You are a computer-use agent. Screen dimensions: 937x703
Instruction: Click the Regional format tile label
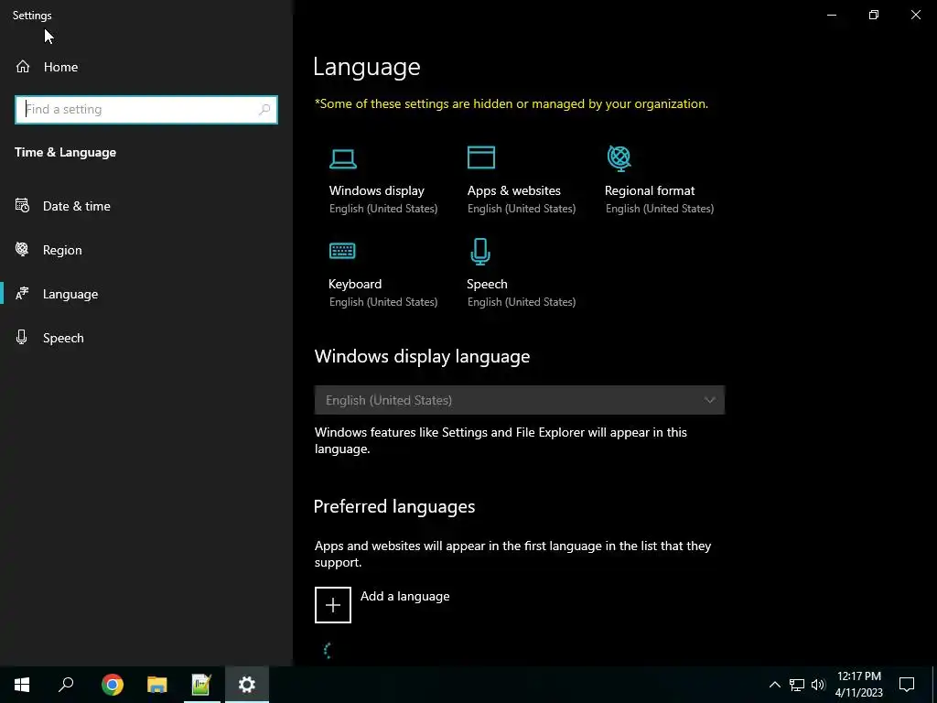(x=650, y=190)
